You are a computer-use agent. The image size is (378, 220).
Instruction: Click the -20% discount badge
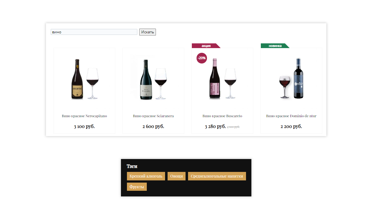(x=202, y=58)
